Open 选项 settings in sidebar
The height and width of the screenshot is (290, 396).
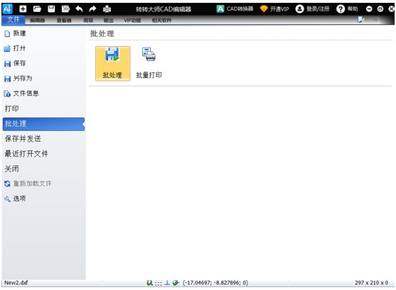tap(15, 199)
